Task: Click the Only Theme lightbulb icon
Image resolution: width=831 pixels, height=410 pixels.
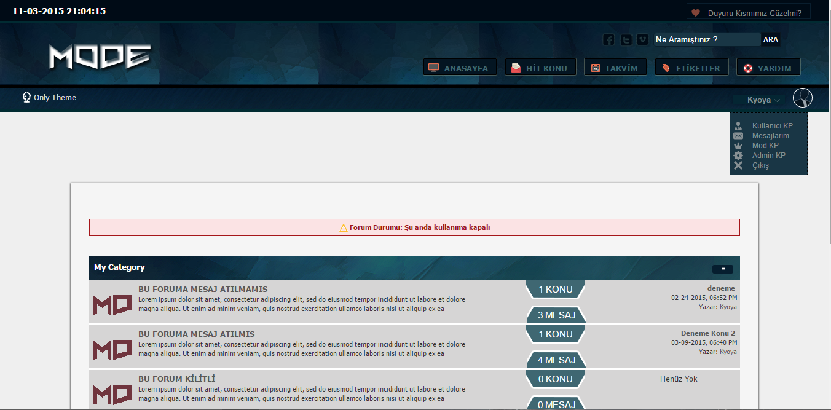Action: (x=26, y=97)
